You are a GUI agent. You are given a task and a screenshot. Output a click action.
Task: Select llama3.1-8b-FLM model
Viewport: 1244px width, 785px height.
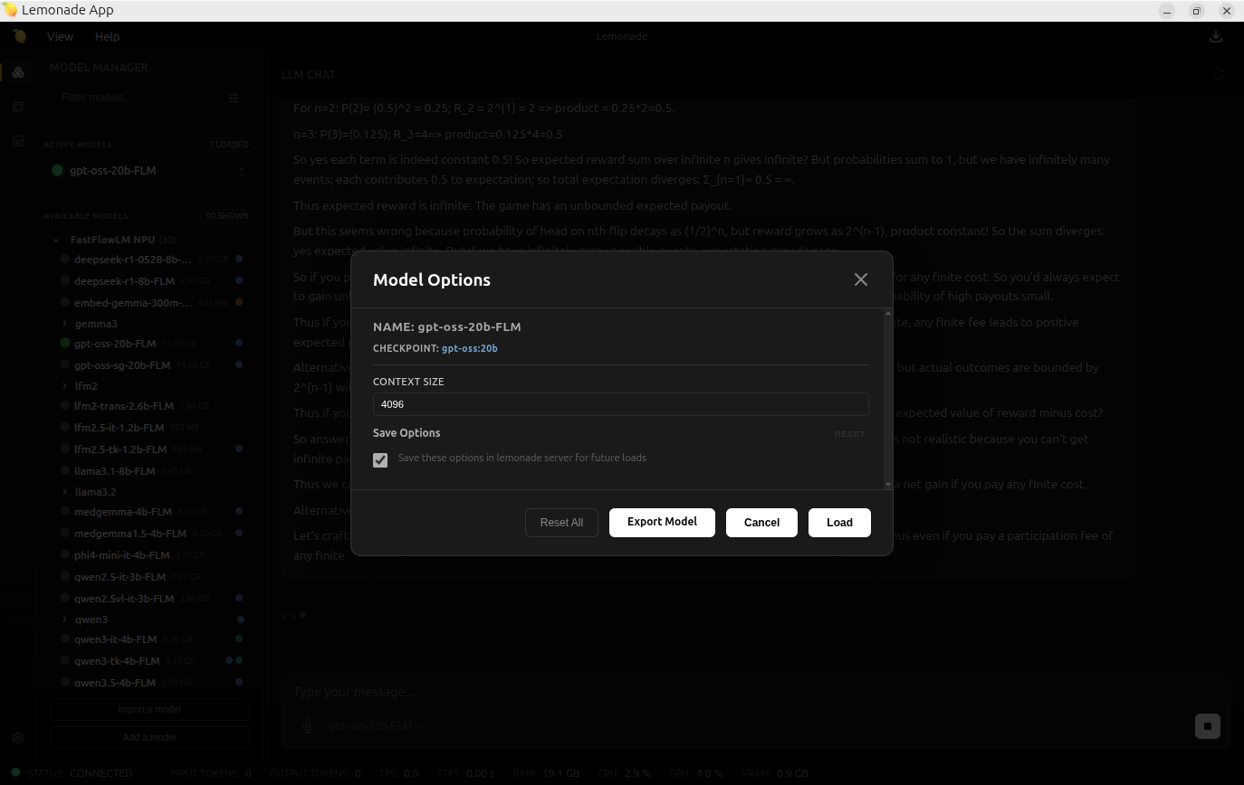(115, 471)
